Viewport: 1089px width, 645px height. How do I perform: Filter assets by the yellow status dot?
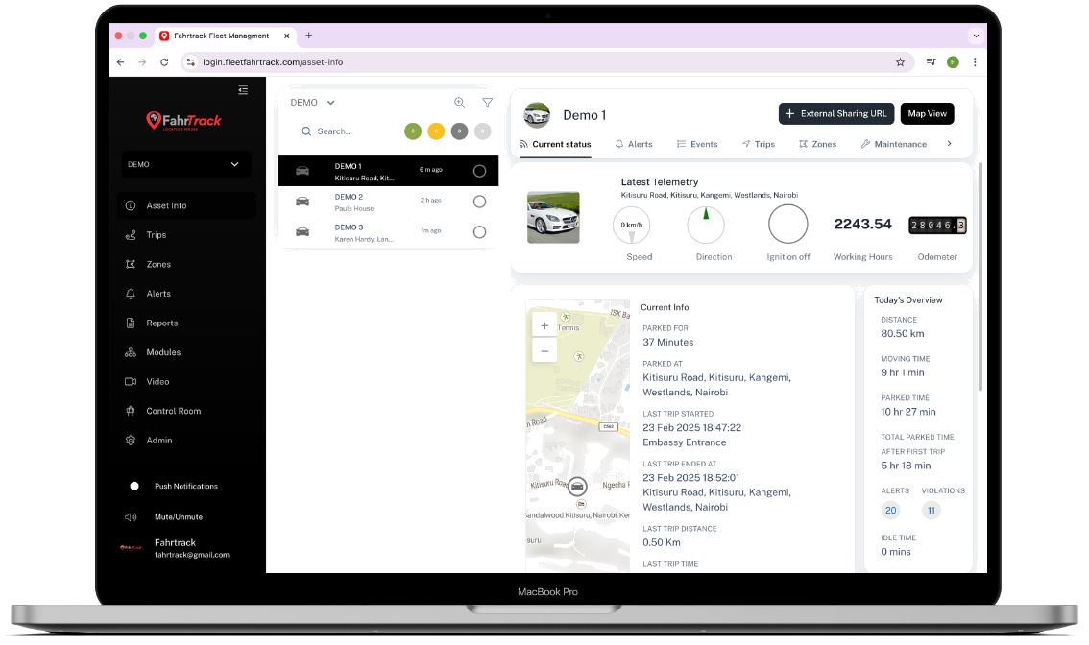(436, 131)
